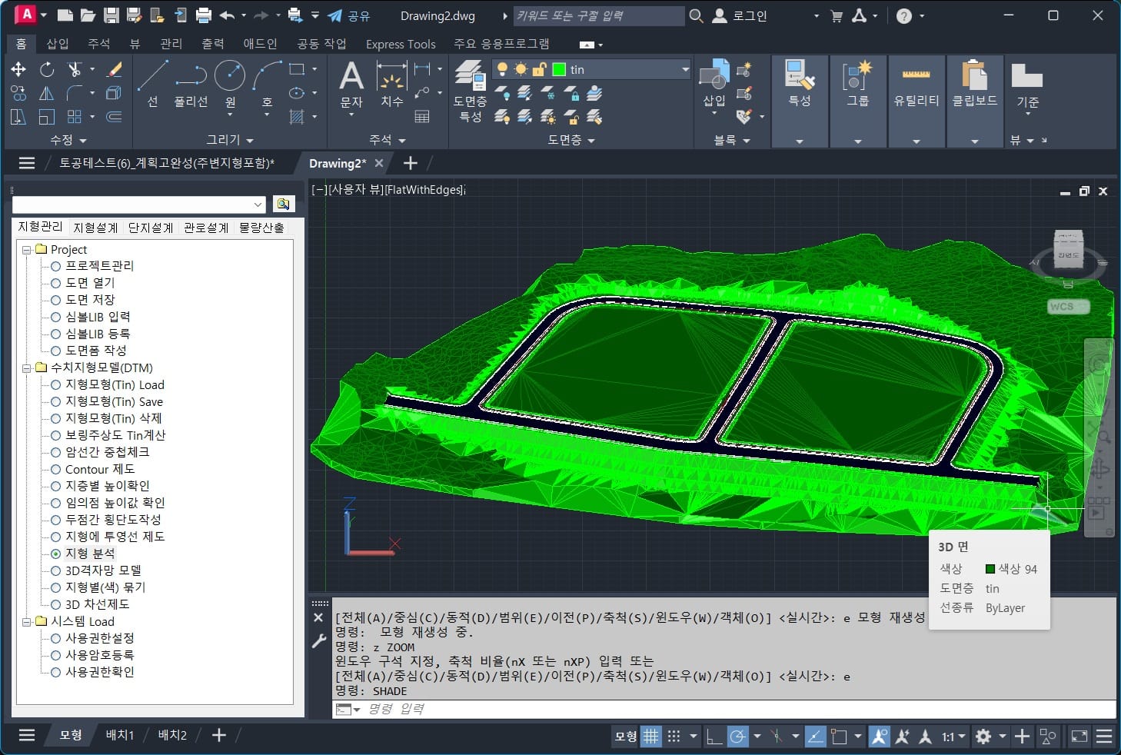Select the Mirror tool icon

click(47, 93)
